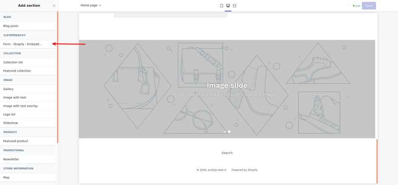398x185 pixels.
Task: Add the Image with text section
Action: tap(28, 97)
